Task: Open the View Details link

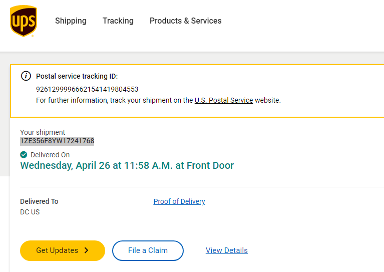Action: (x=227, y=250)
